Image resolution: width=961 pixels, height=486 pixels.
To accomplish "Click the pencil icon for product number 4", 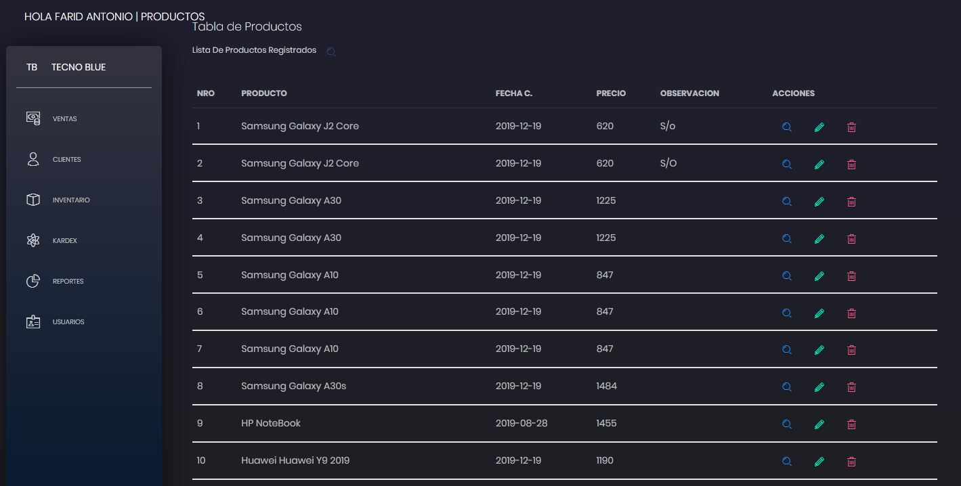I will (x=819, y=239).
